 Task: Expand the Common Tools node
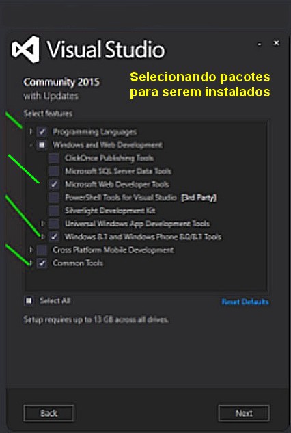click(31, 263)
